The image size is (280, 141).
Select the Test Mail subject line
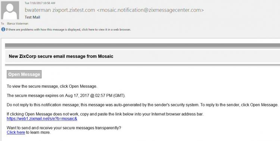click(32, 17)
